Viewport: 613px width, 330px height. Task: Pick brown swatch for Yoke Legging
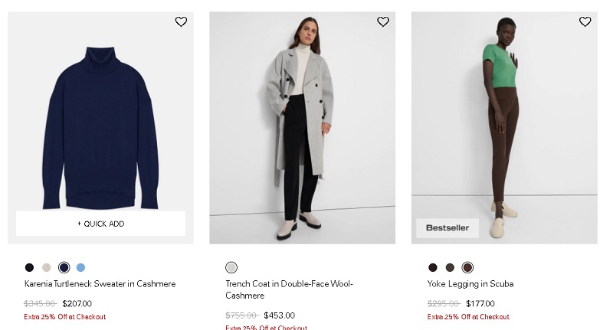(x=467, y=267)
